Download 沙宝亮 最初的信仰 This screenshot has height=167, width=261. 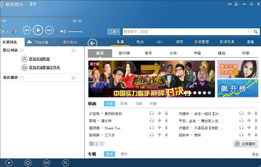coord(166,114)
